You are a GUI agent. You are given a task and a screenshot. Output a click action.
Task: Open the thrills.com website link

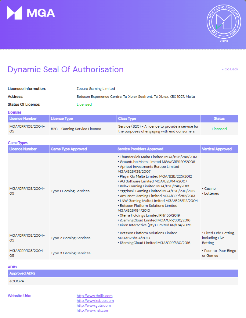point(94,296)
